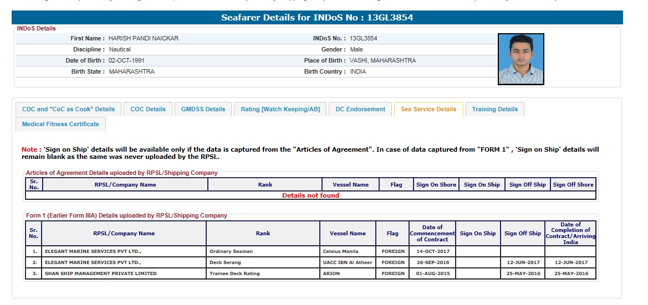Show the Training Details tab
The image size is (648, 305).
(494, 109)
